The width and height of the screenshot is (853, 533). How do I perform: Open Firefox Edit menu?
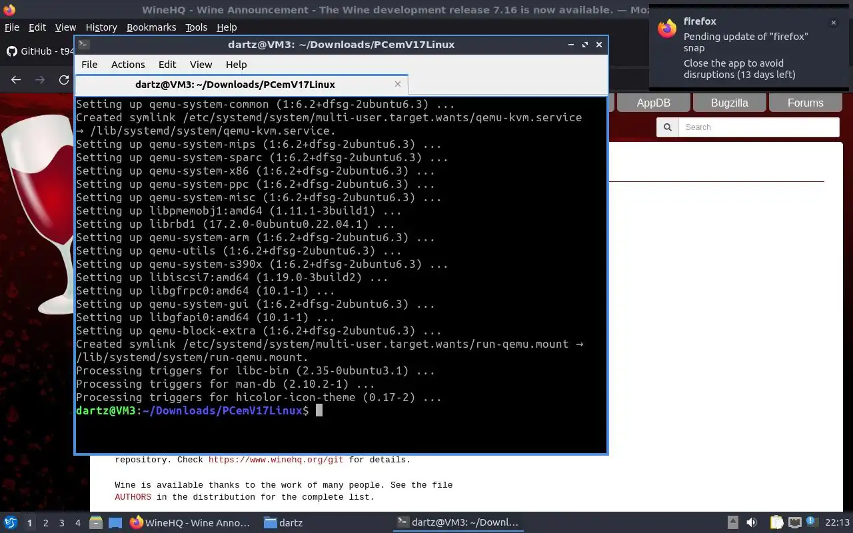pos(37,27)
